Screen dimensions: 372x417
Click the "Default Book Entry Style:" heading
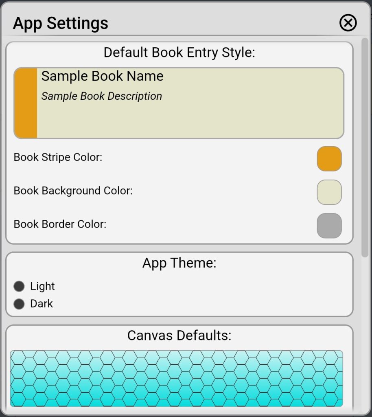179,53
